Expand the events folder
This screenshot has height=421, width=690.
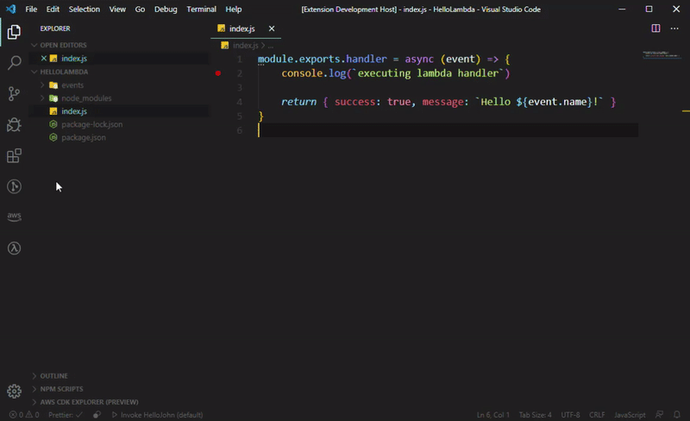click(42, 85)
